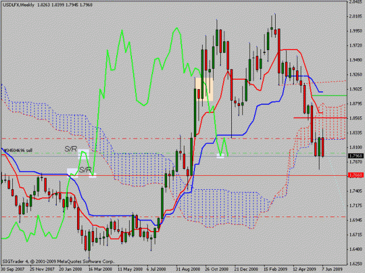Click the 1.9950 price scale label
This screenshot has width=365, height=273.
[x=356, y=31]
